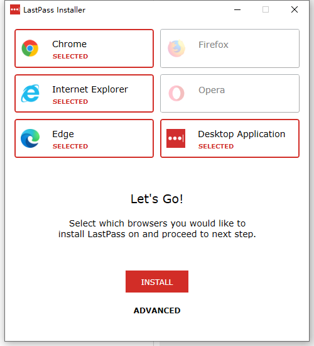Enable the Firefox option by its name
This screenshot has width=314, height=346.
click(214, 45)
